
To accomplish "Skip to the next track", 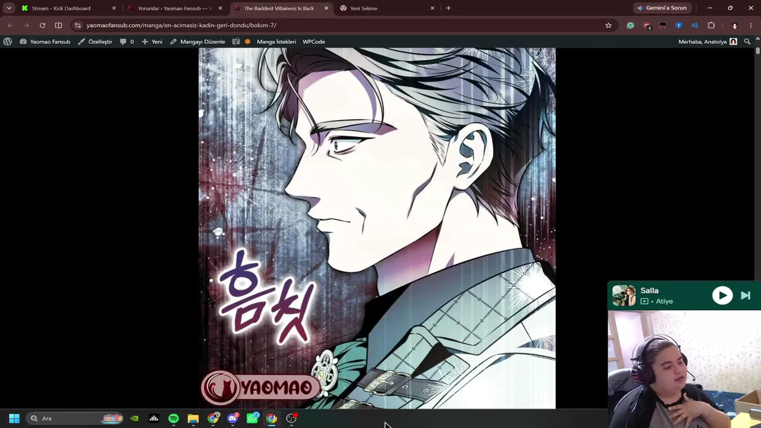I will [x=746, y=295].
